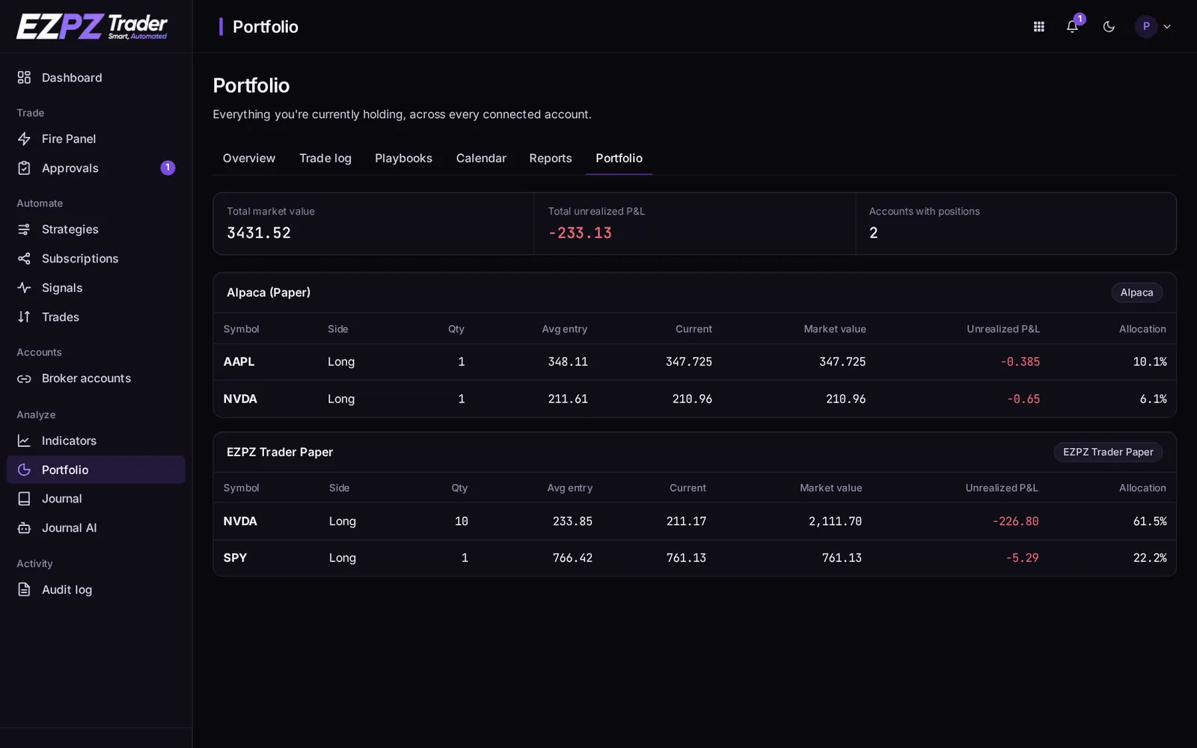Click the Approvals count badge

[168, 168]
